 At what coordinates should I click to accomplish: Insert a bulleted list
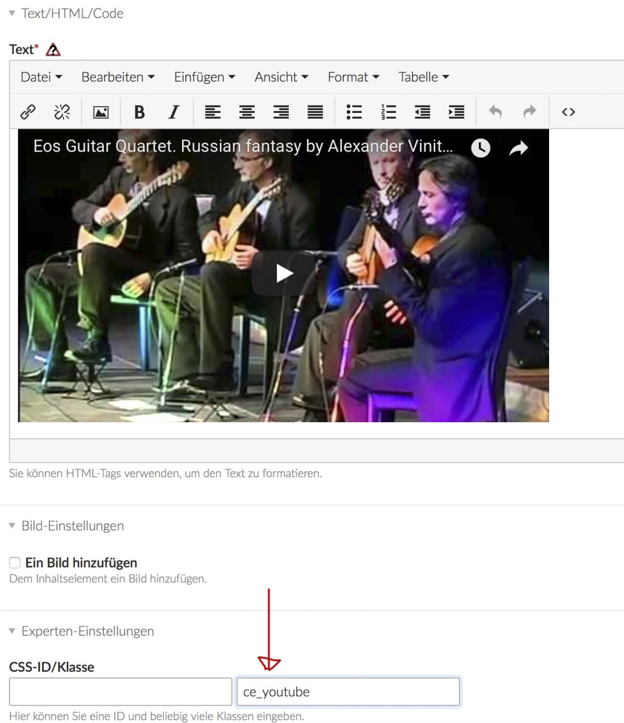[354, 112]
